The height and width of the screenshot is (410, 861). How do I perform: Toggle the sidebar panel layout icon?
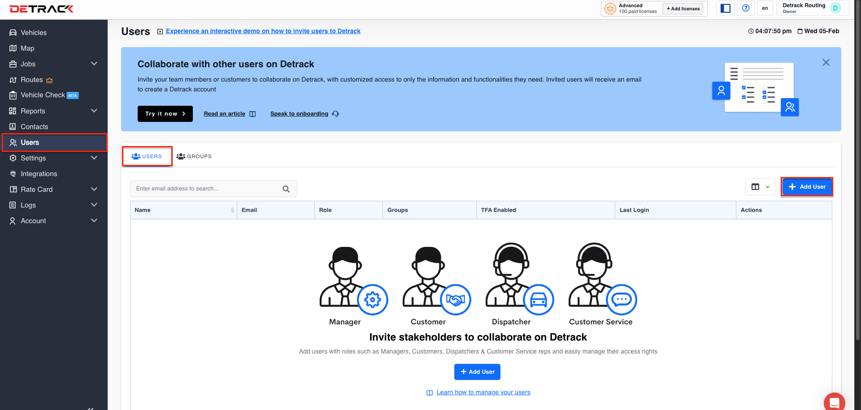(x=725, y=8)
